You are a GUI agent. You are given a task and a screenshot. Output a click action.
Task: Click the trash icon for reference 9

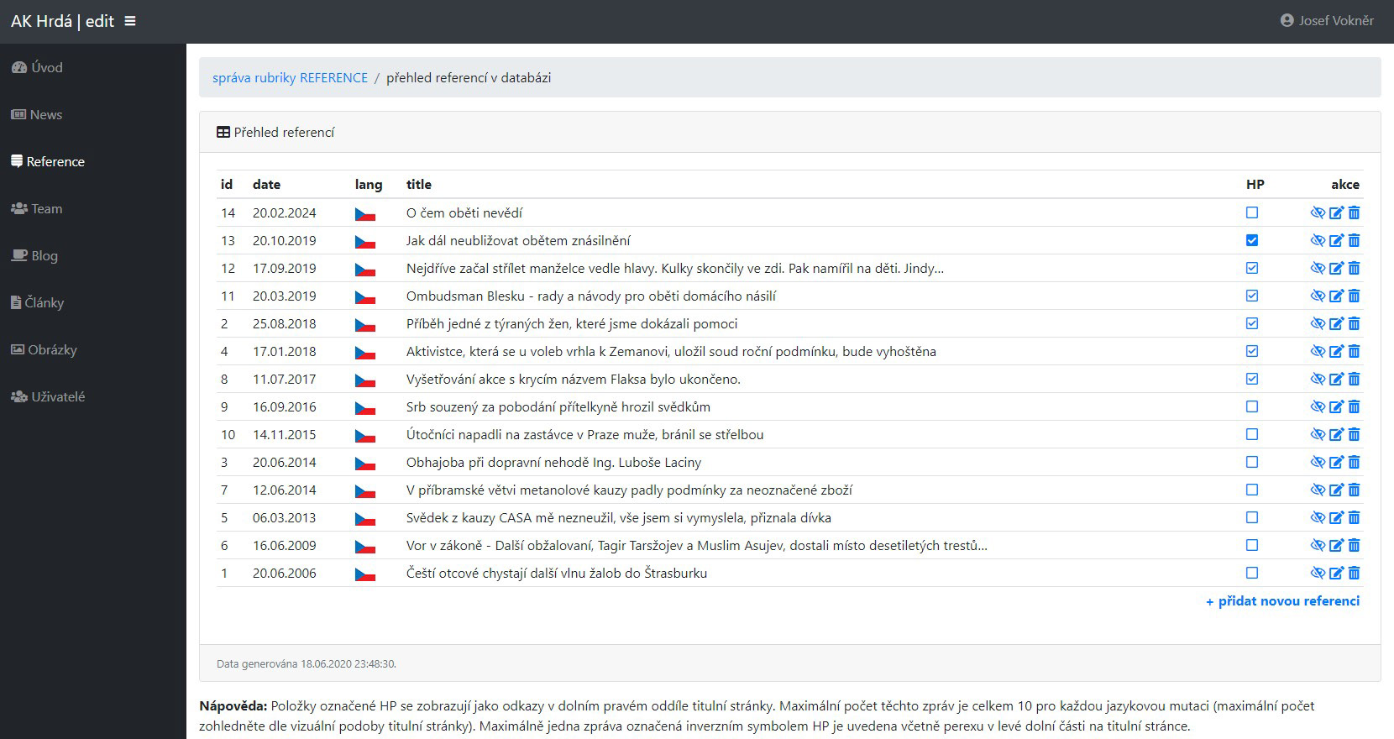(x=1354, y=407)
